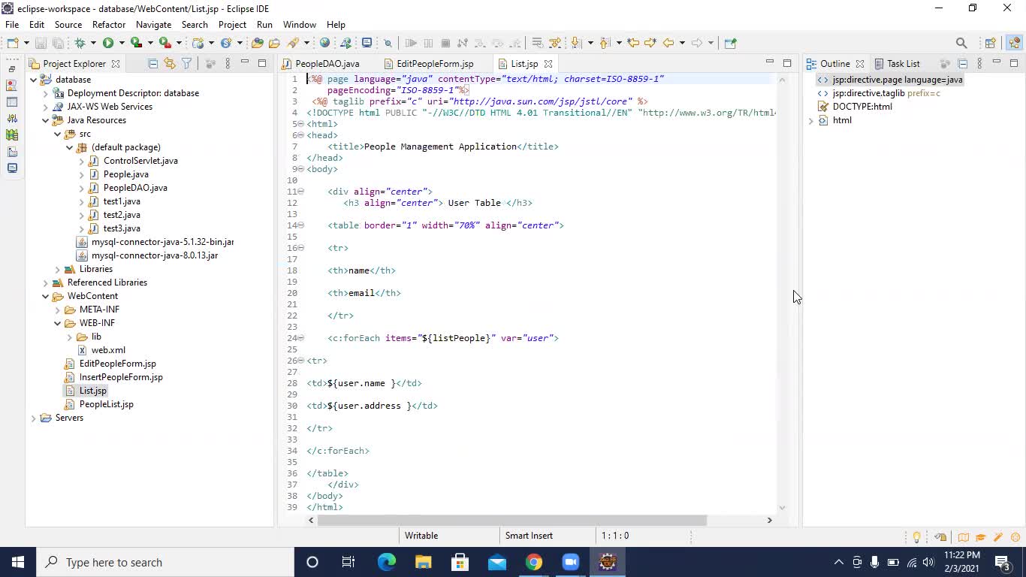Click the Tip of the Day lightbulb
Viewport: 1026px width, 577px height.
[916, 537]
